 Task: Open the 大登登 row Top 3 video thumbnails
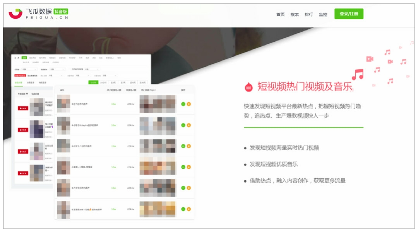158,188
